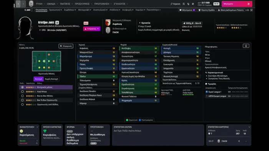Click the green heart condition icon

coord(45,131)
